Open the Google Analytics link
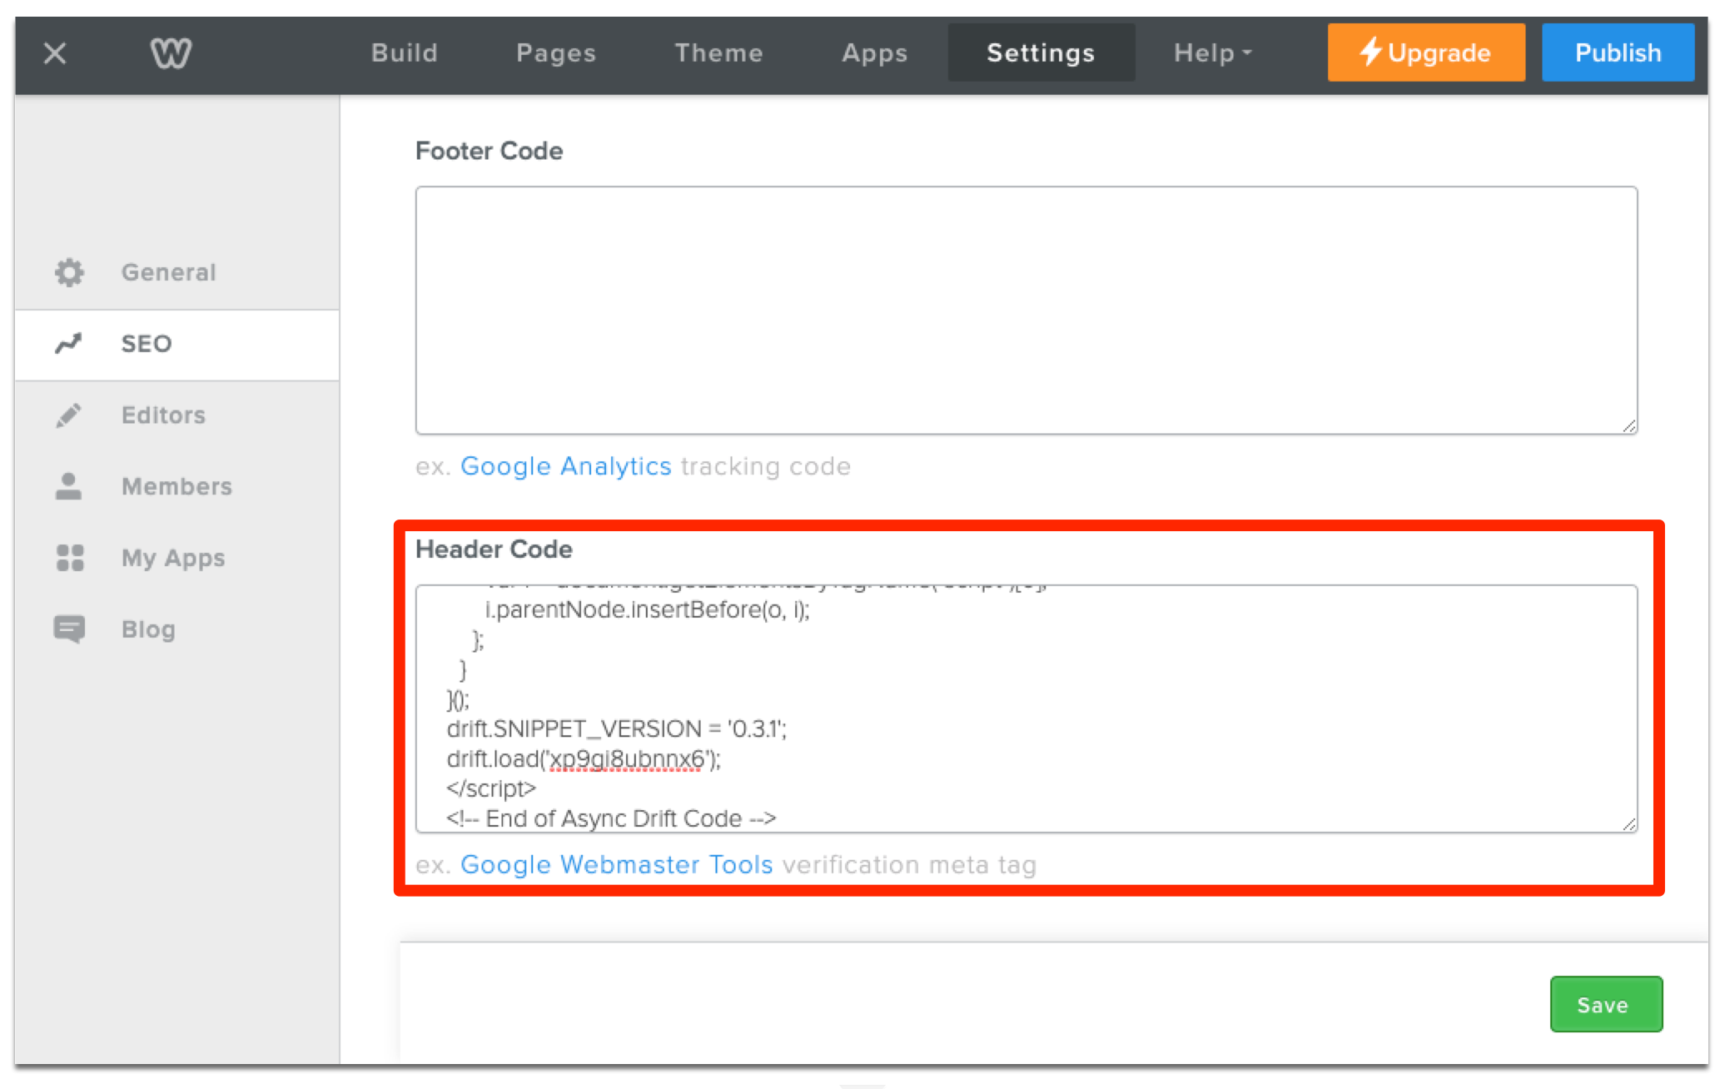Viewport: 1725px width, 1089px height. tap(565, 466)
